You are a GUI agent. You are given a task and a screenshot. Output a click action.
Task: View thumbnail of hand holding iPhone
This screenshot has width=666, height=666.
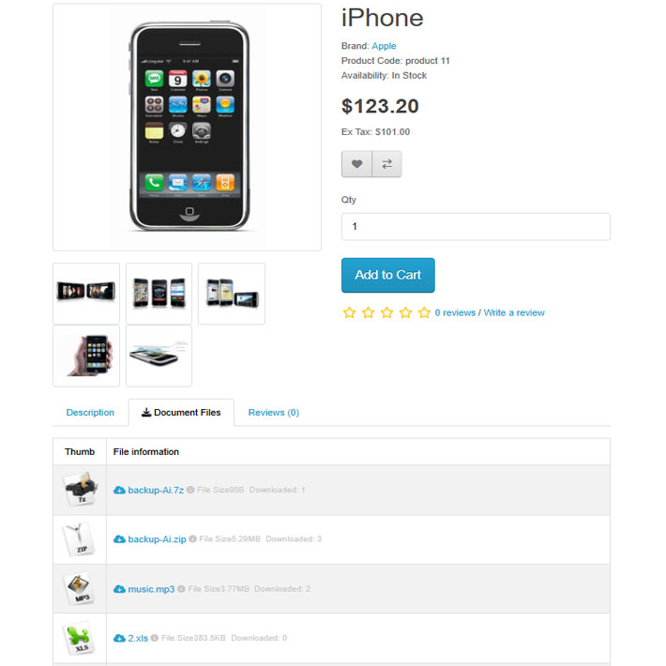click(86, 356)
